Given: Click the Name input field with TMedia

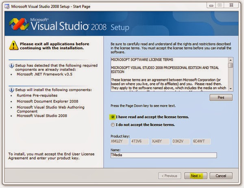Looking at the screenshot, I should (164, 155).
